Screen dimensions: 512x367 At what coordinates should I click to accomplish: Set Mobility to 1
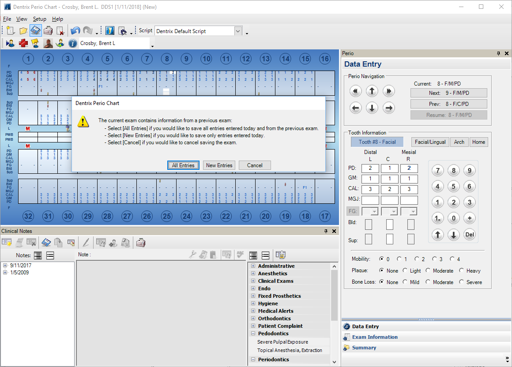click(x=399, y=258)
